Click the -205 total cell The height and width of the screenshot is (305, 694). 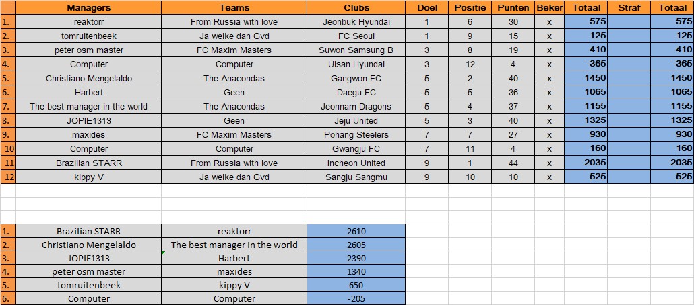pos(356,298)
